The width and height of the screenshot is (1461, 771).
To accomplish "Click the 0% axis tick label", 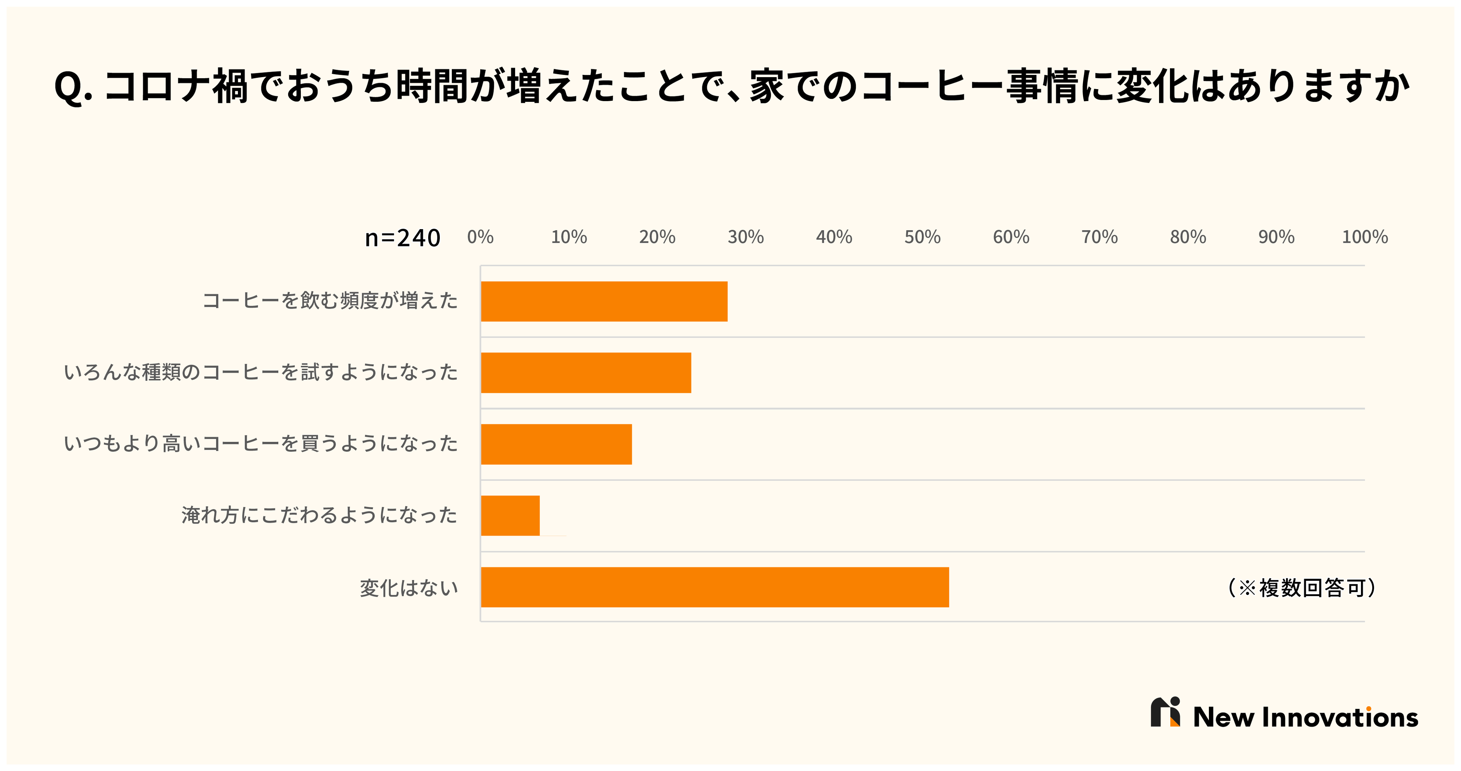I will (480, 237).
